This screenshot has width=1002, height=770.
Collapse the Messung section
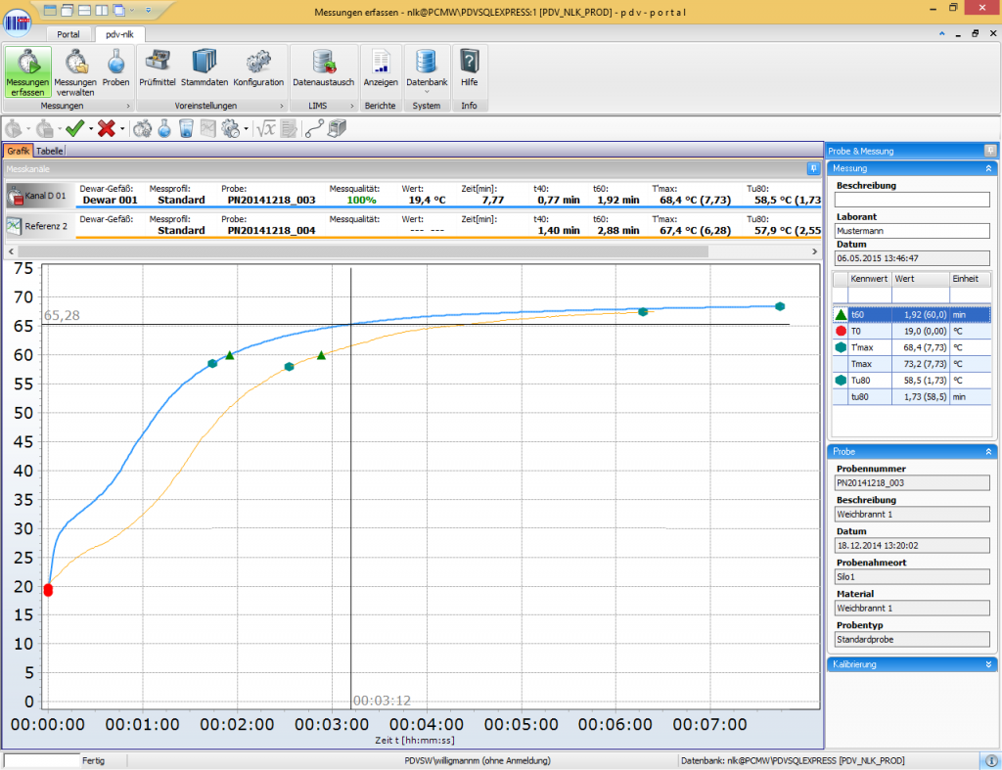click(990, 168)
